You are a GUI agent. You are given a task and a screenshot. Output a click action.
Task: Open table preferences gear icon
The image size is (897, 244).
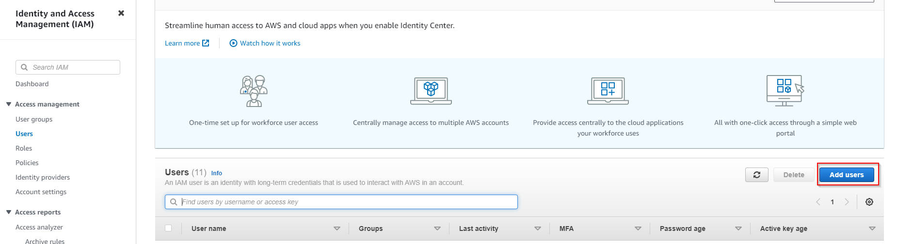tap(869, 202)
